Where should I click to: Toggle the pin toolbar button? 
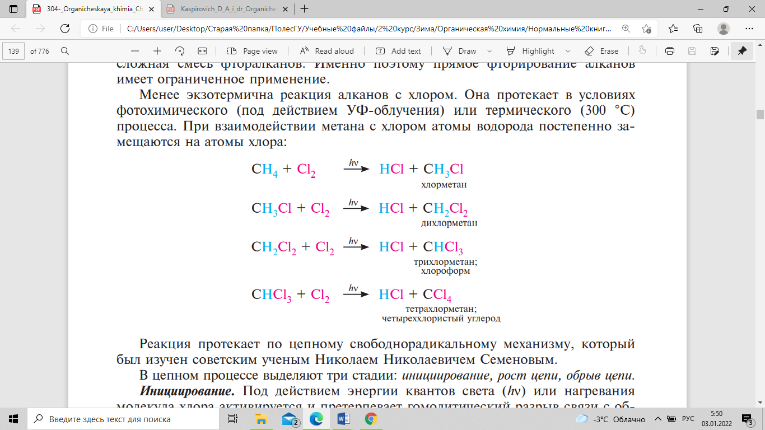tap(742, 51)
